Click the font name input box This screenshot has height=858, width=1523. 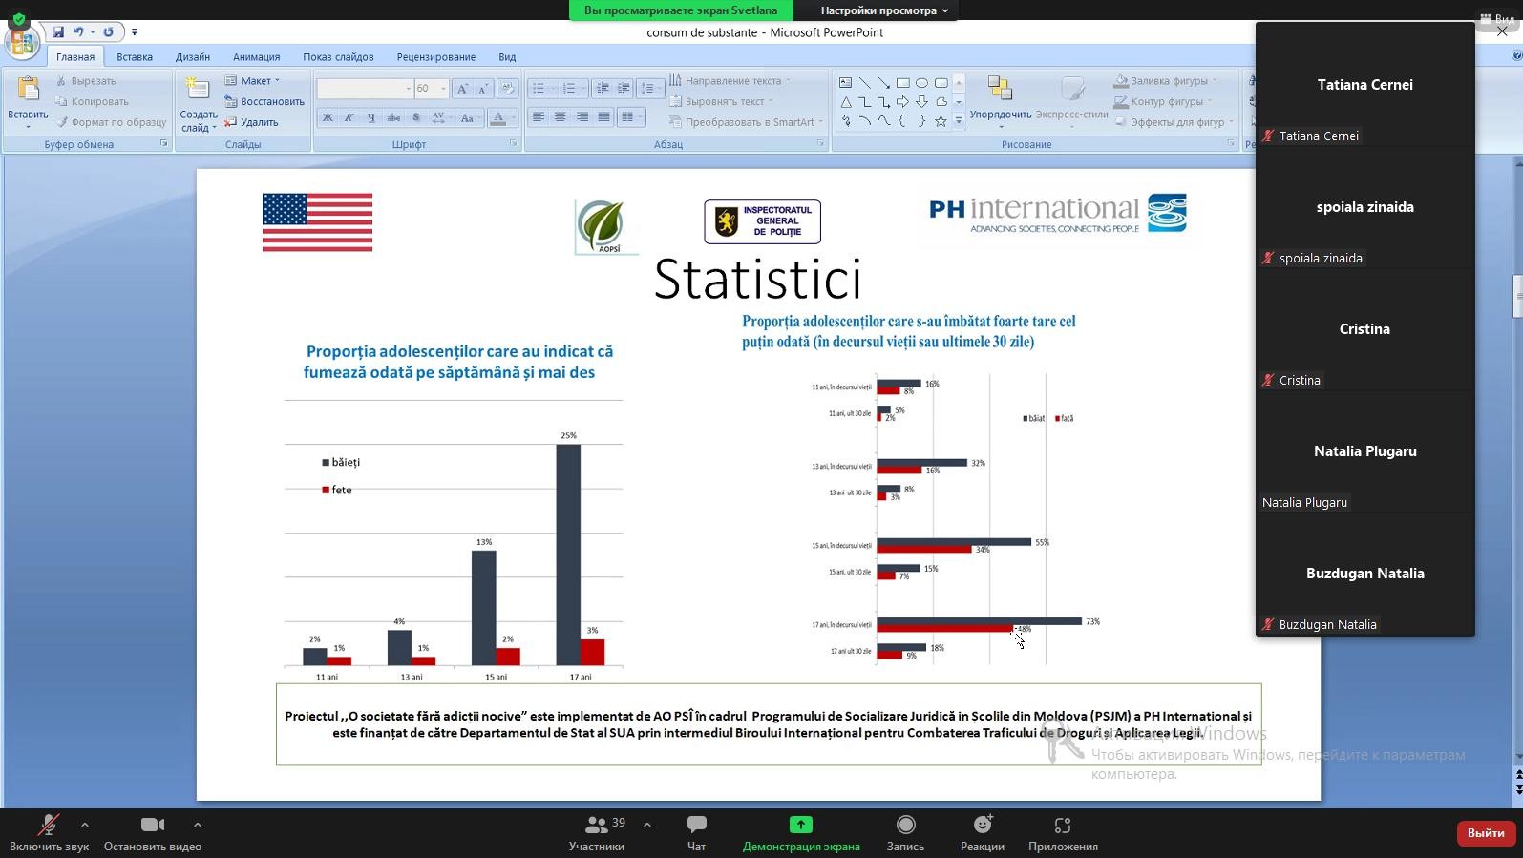[360, 88]
